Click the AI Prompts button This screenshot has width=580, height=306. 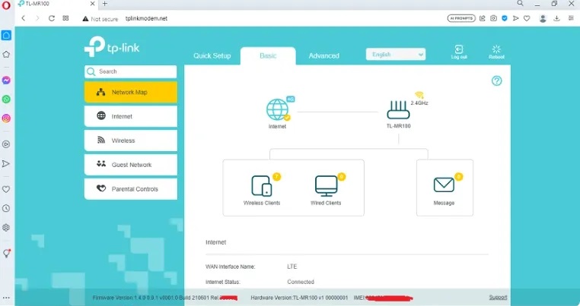tap(461, 18)
